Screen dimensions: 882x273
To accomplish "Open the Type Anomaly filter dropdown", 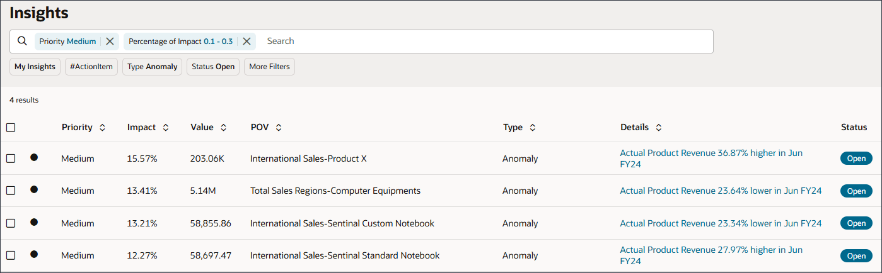I will click(x=153, y=67).
